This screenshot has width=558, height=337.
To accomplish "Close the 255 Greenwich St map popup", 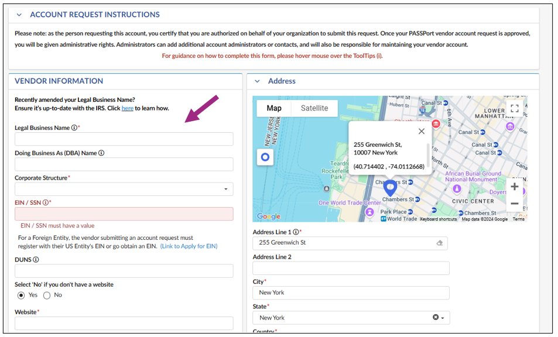I will coord(421,131).
